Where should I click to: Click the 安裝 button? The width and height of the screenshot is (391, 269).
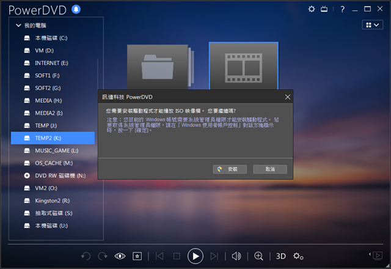click(x=230, y=169)
